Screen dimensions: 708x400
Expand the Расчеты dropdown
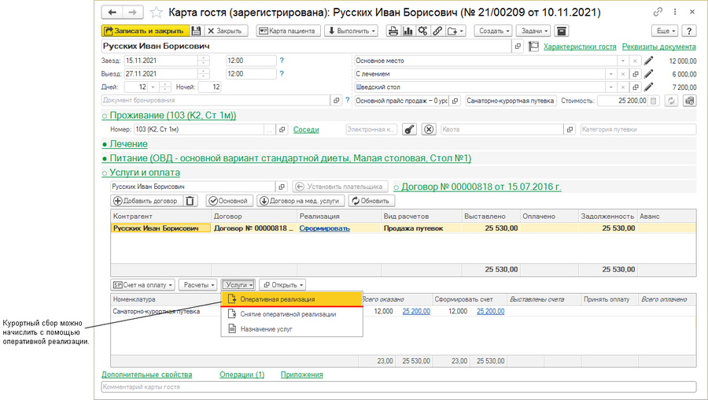(x=198, y=284)
